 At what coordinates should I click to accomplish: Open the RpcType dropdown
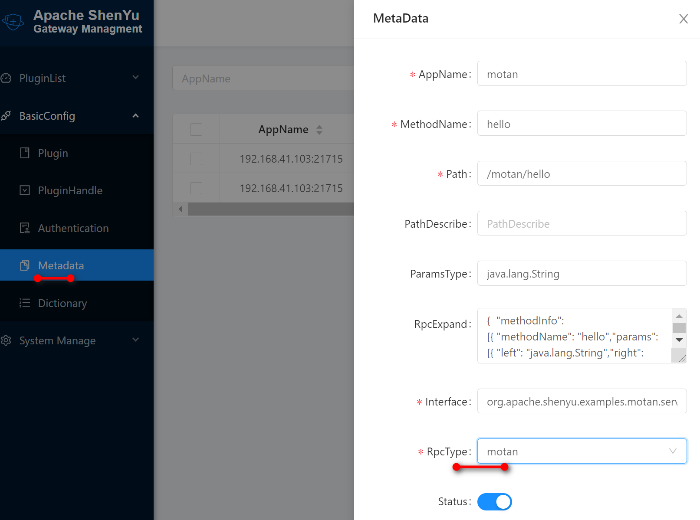582,451
